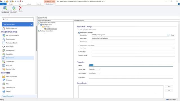Open the Content URIs page
This screenshot has height=101, width=180.
(x=10, y=62)
